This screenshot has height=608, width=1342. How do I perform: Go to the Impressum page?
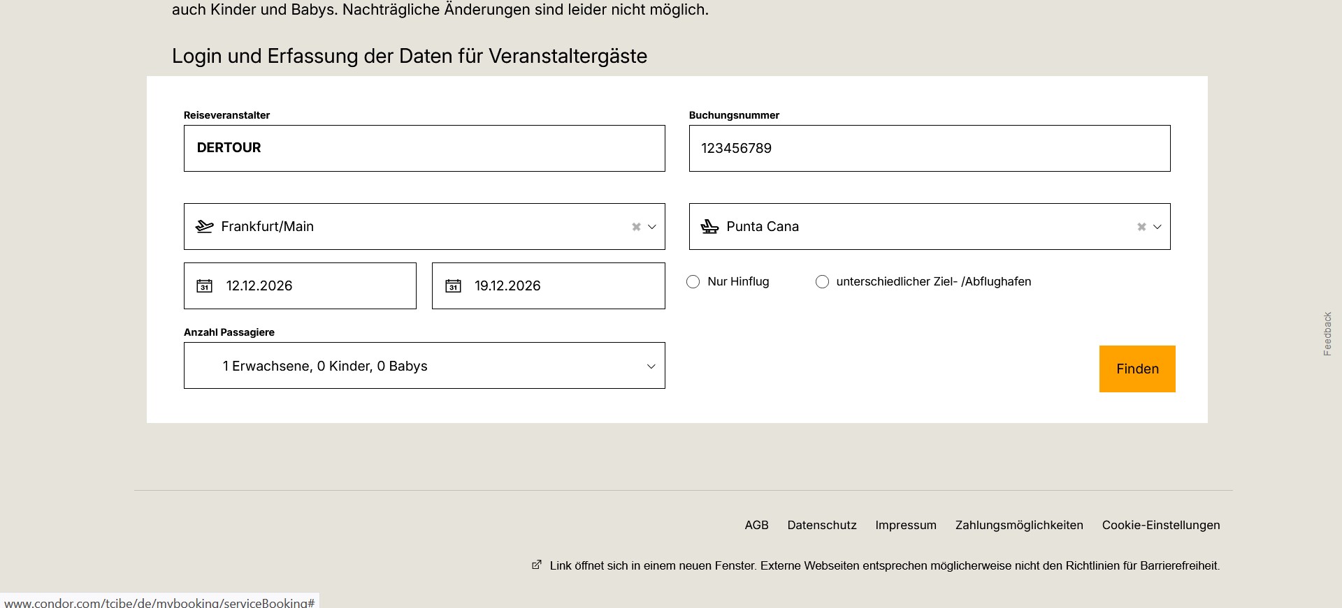[x=905, y=525]
